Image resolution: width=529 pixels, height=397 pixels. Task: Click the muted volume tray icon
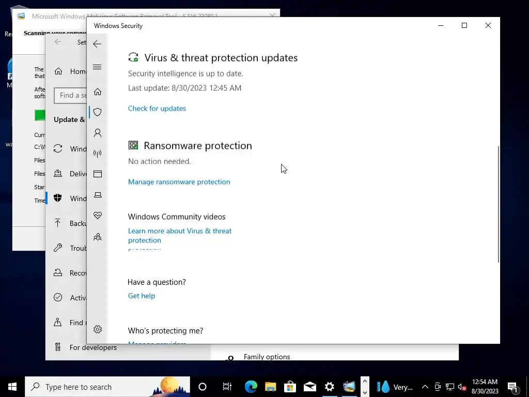pyautogui.click(x=462, y=387)
